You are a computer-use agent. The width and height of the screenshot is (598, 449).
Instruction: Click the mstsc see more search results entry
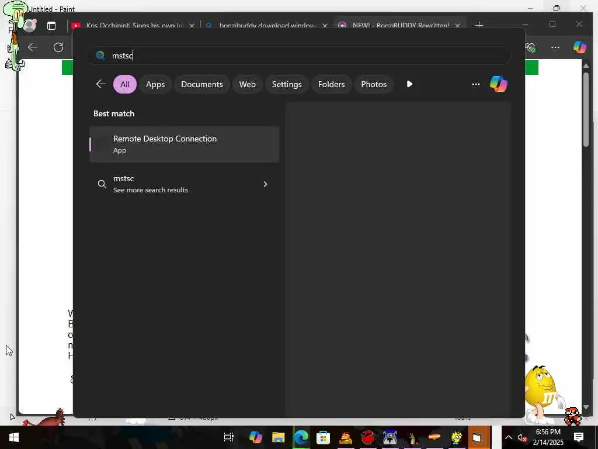coord(184,184)
